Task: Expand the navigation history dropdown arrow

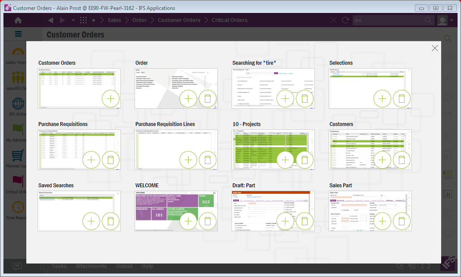Action: (73, 20)
